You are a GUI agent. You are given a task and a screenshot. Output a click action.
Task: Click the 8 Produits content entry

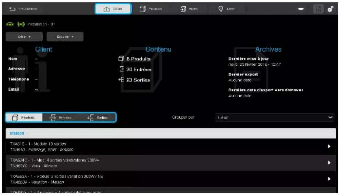pos(135,59)
